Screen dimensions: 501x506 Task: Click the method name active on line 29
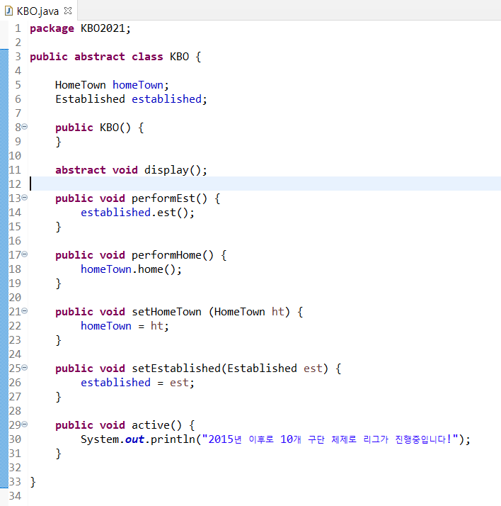(151, 425)
